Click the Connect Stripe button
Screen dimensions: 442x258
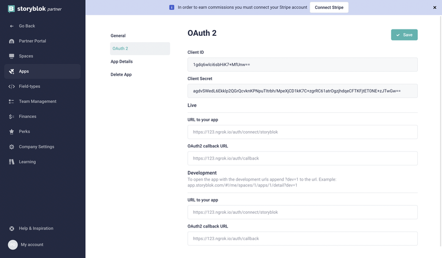(329, 7)
